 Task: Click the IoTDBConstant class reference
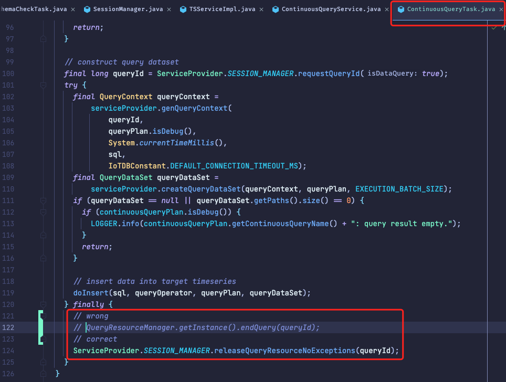coord(137,166)
